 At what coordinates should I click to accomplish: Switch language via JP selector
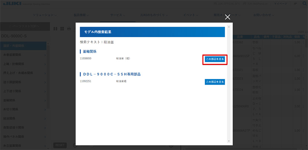(295, 4)
